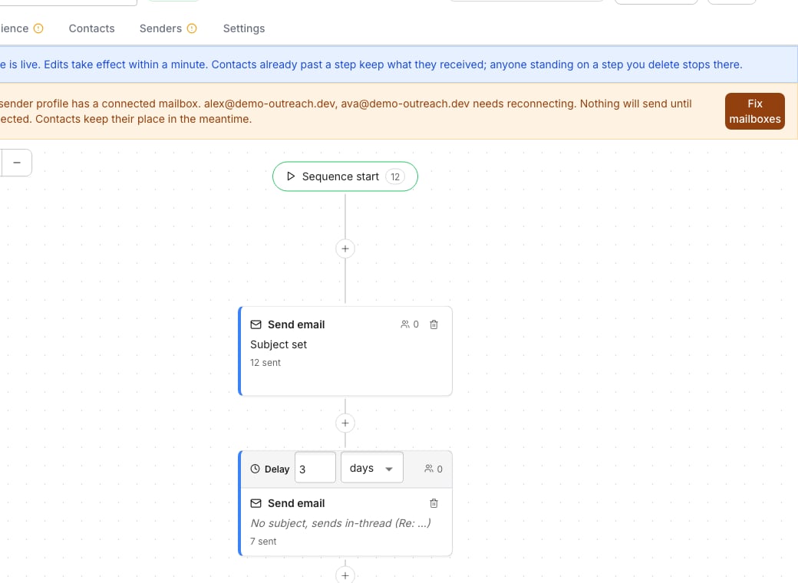Click the first Send email title
This screenshot has width=798, height=583.
[296, 324]
